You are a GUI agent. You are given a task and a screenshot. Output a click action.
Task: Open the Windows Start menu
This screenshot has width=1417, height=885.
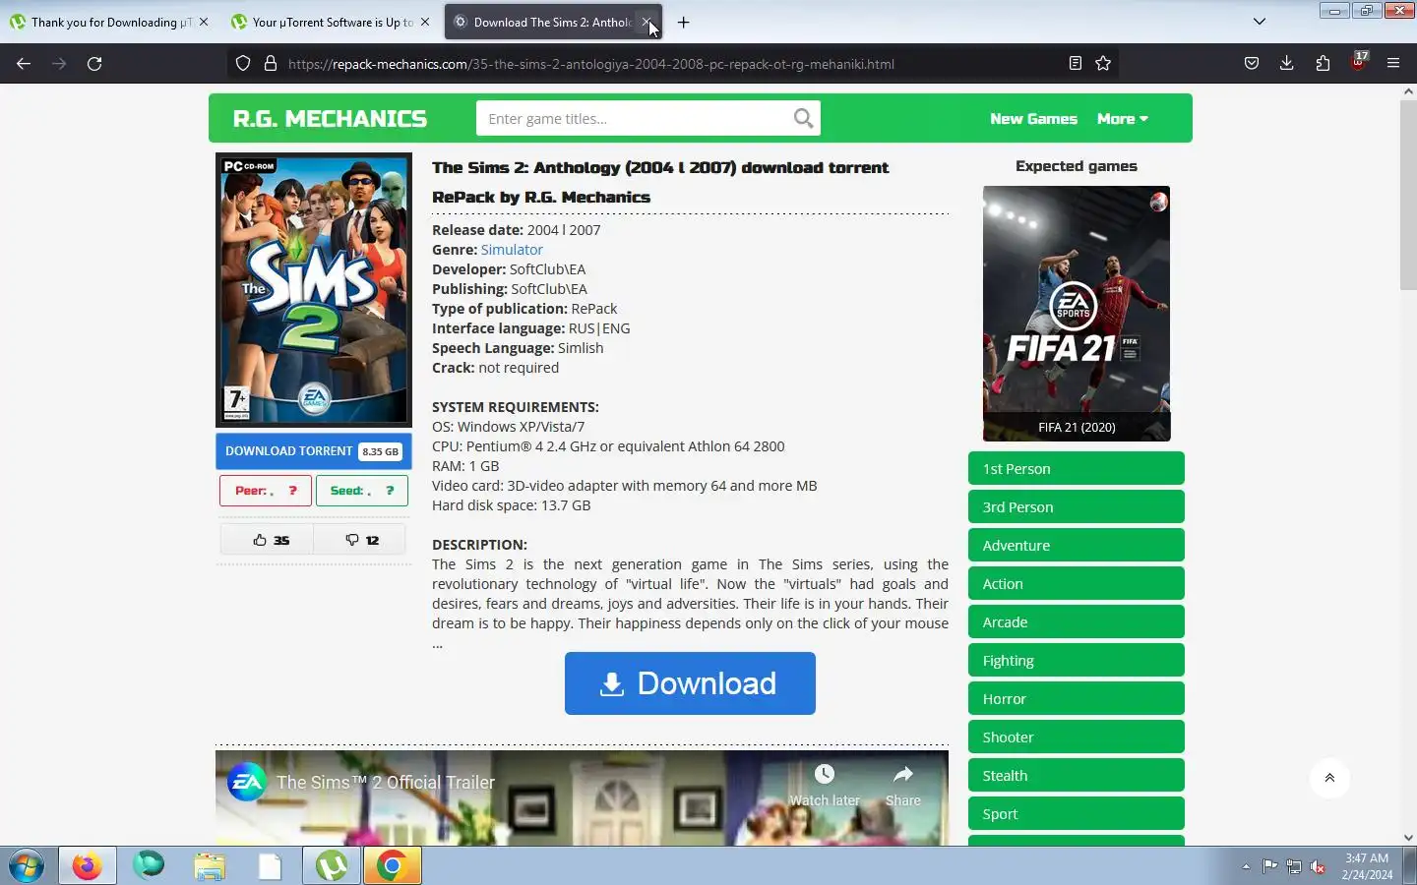coord(27,866)
